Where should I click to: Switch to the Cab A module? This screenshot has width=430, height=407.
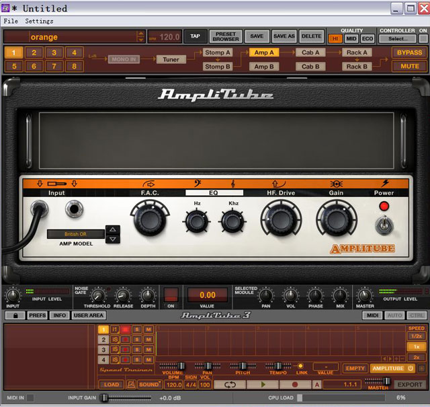tap(310, 52)
